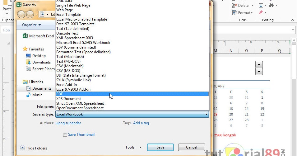297x156 pixels.
Task: Open Find & Select binoculars icon
Action: click(x=272, y=5)
